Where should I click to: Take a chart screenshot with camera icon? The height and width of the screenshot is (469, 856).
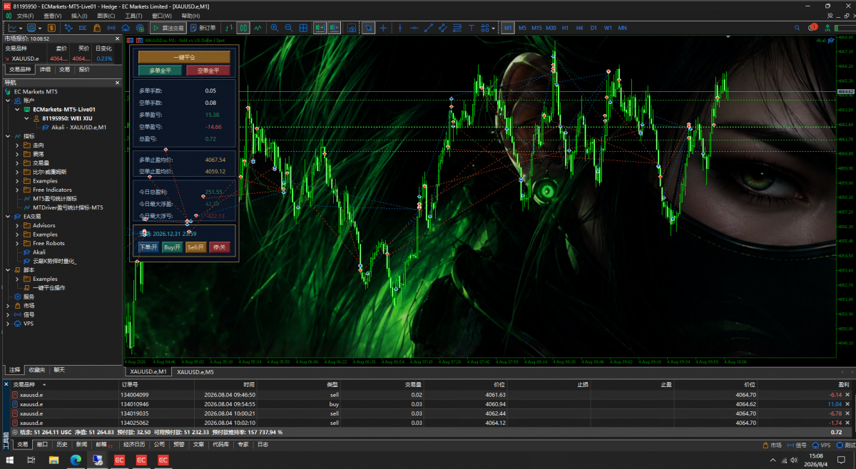(x=352, y=28)
